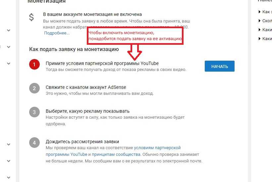The height and width of the screenshot is (182, 272).
Task: Open the Подробнее… link
Action: (x=57, y=33)
